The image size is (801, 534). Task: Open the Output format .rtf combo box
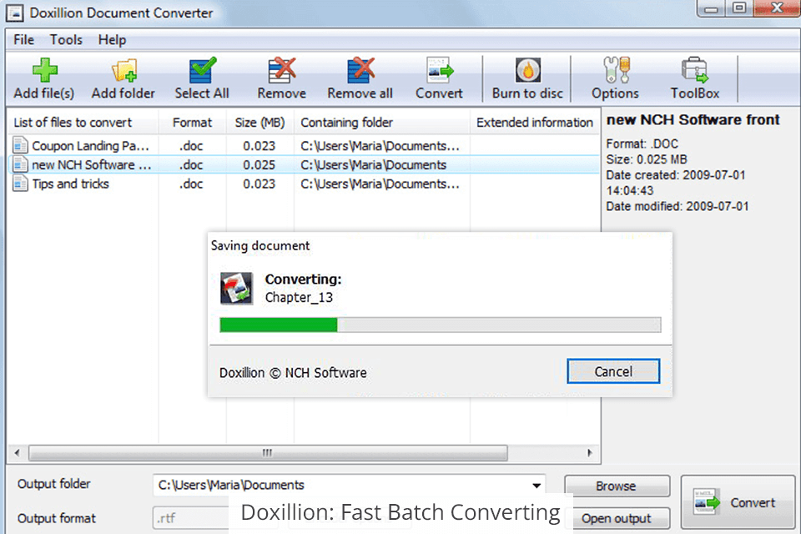[190, 518]
